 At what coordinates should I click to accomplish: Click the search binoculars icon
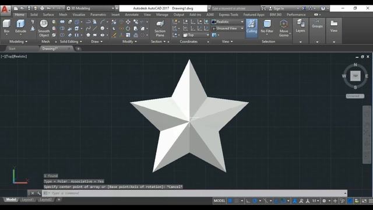[x=263, y=8]
